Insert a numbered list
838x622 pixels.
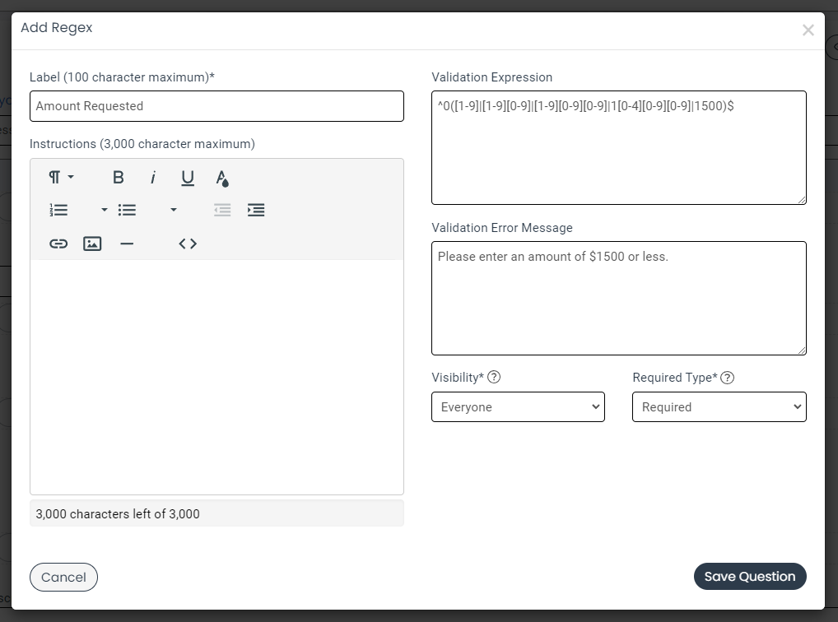(x=58, y=211)
